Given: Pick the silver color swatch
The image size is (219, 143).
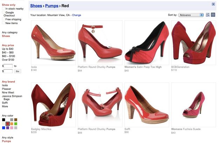Looking at the screenshot, I should coord(16,128).
